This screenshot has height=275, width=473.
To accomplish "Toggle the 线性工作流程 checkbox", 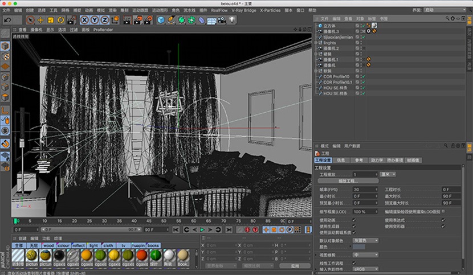I will click(354, 262).
